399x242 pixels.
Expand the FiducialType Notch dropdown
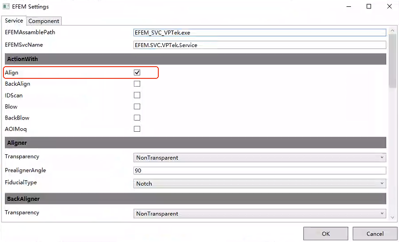pos(260,184)
